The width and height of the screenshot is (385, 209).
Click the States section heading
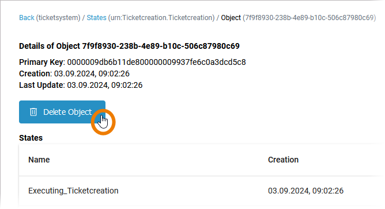tap(31, 138)
